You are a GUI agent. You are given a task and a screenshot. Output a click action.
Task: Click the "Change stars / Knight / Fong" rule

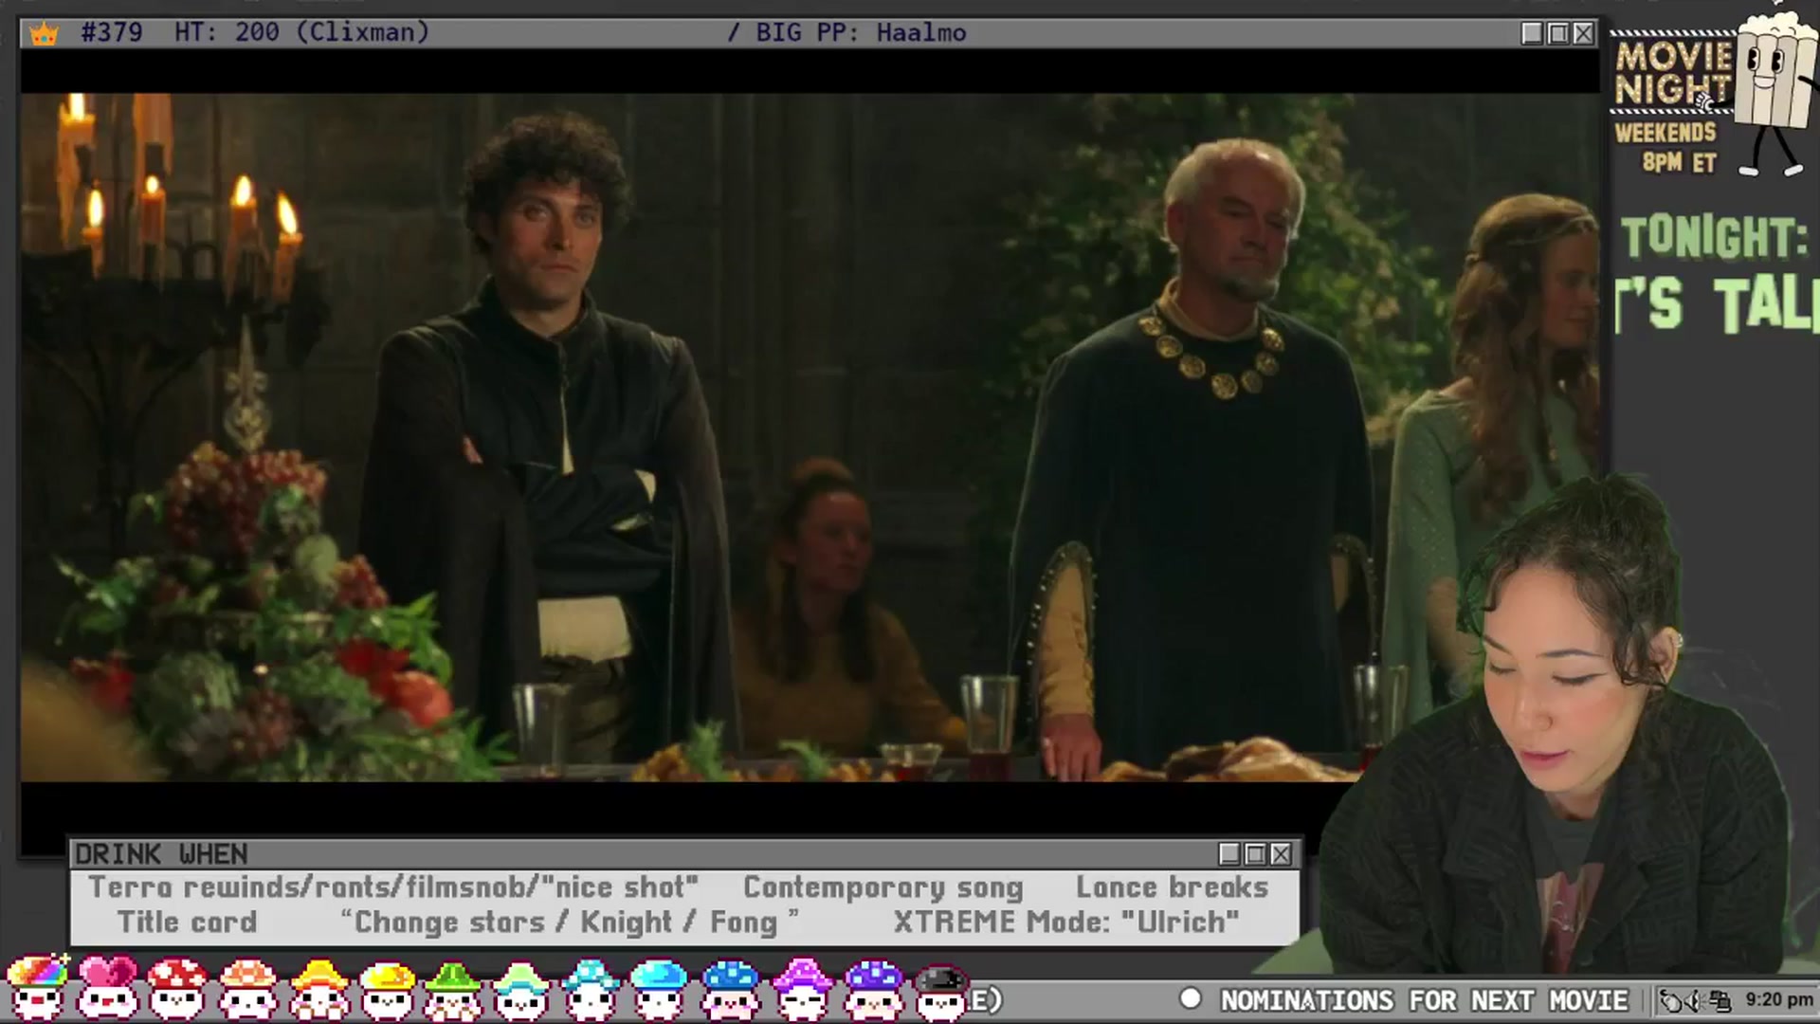coord(570,922)
